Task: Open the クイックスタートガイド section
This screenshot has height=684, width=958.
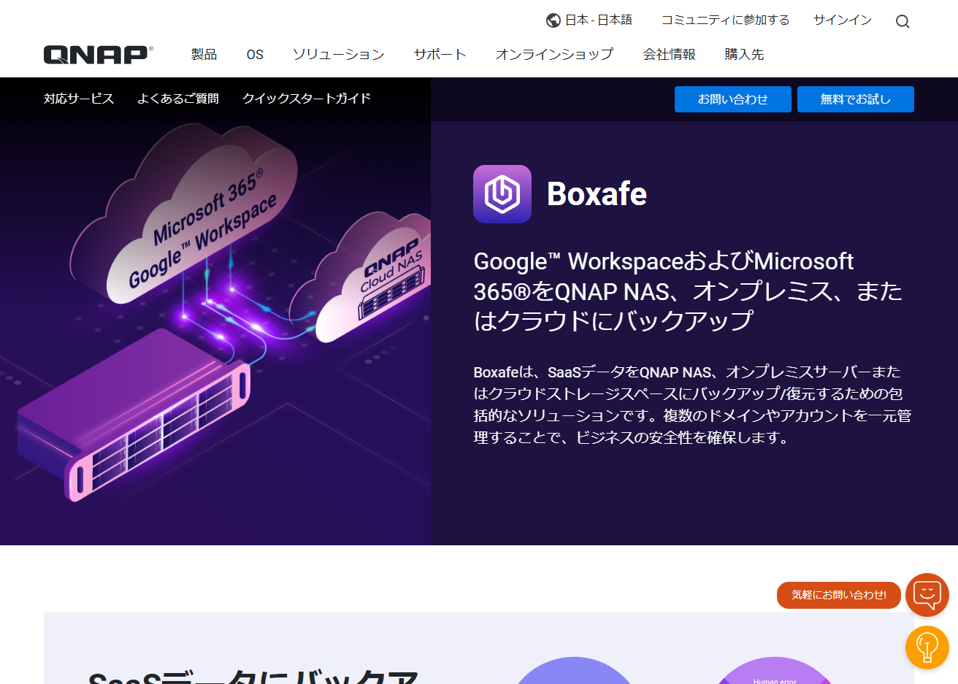Action: [x=307, y=99]
